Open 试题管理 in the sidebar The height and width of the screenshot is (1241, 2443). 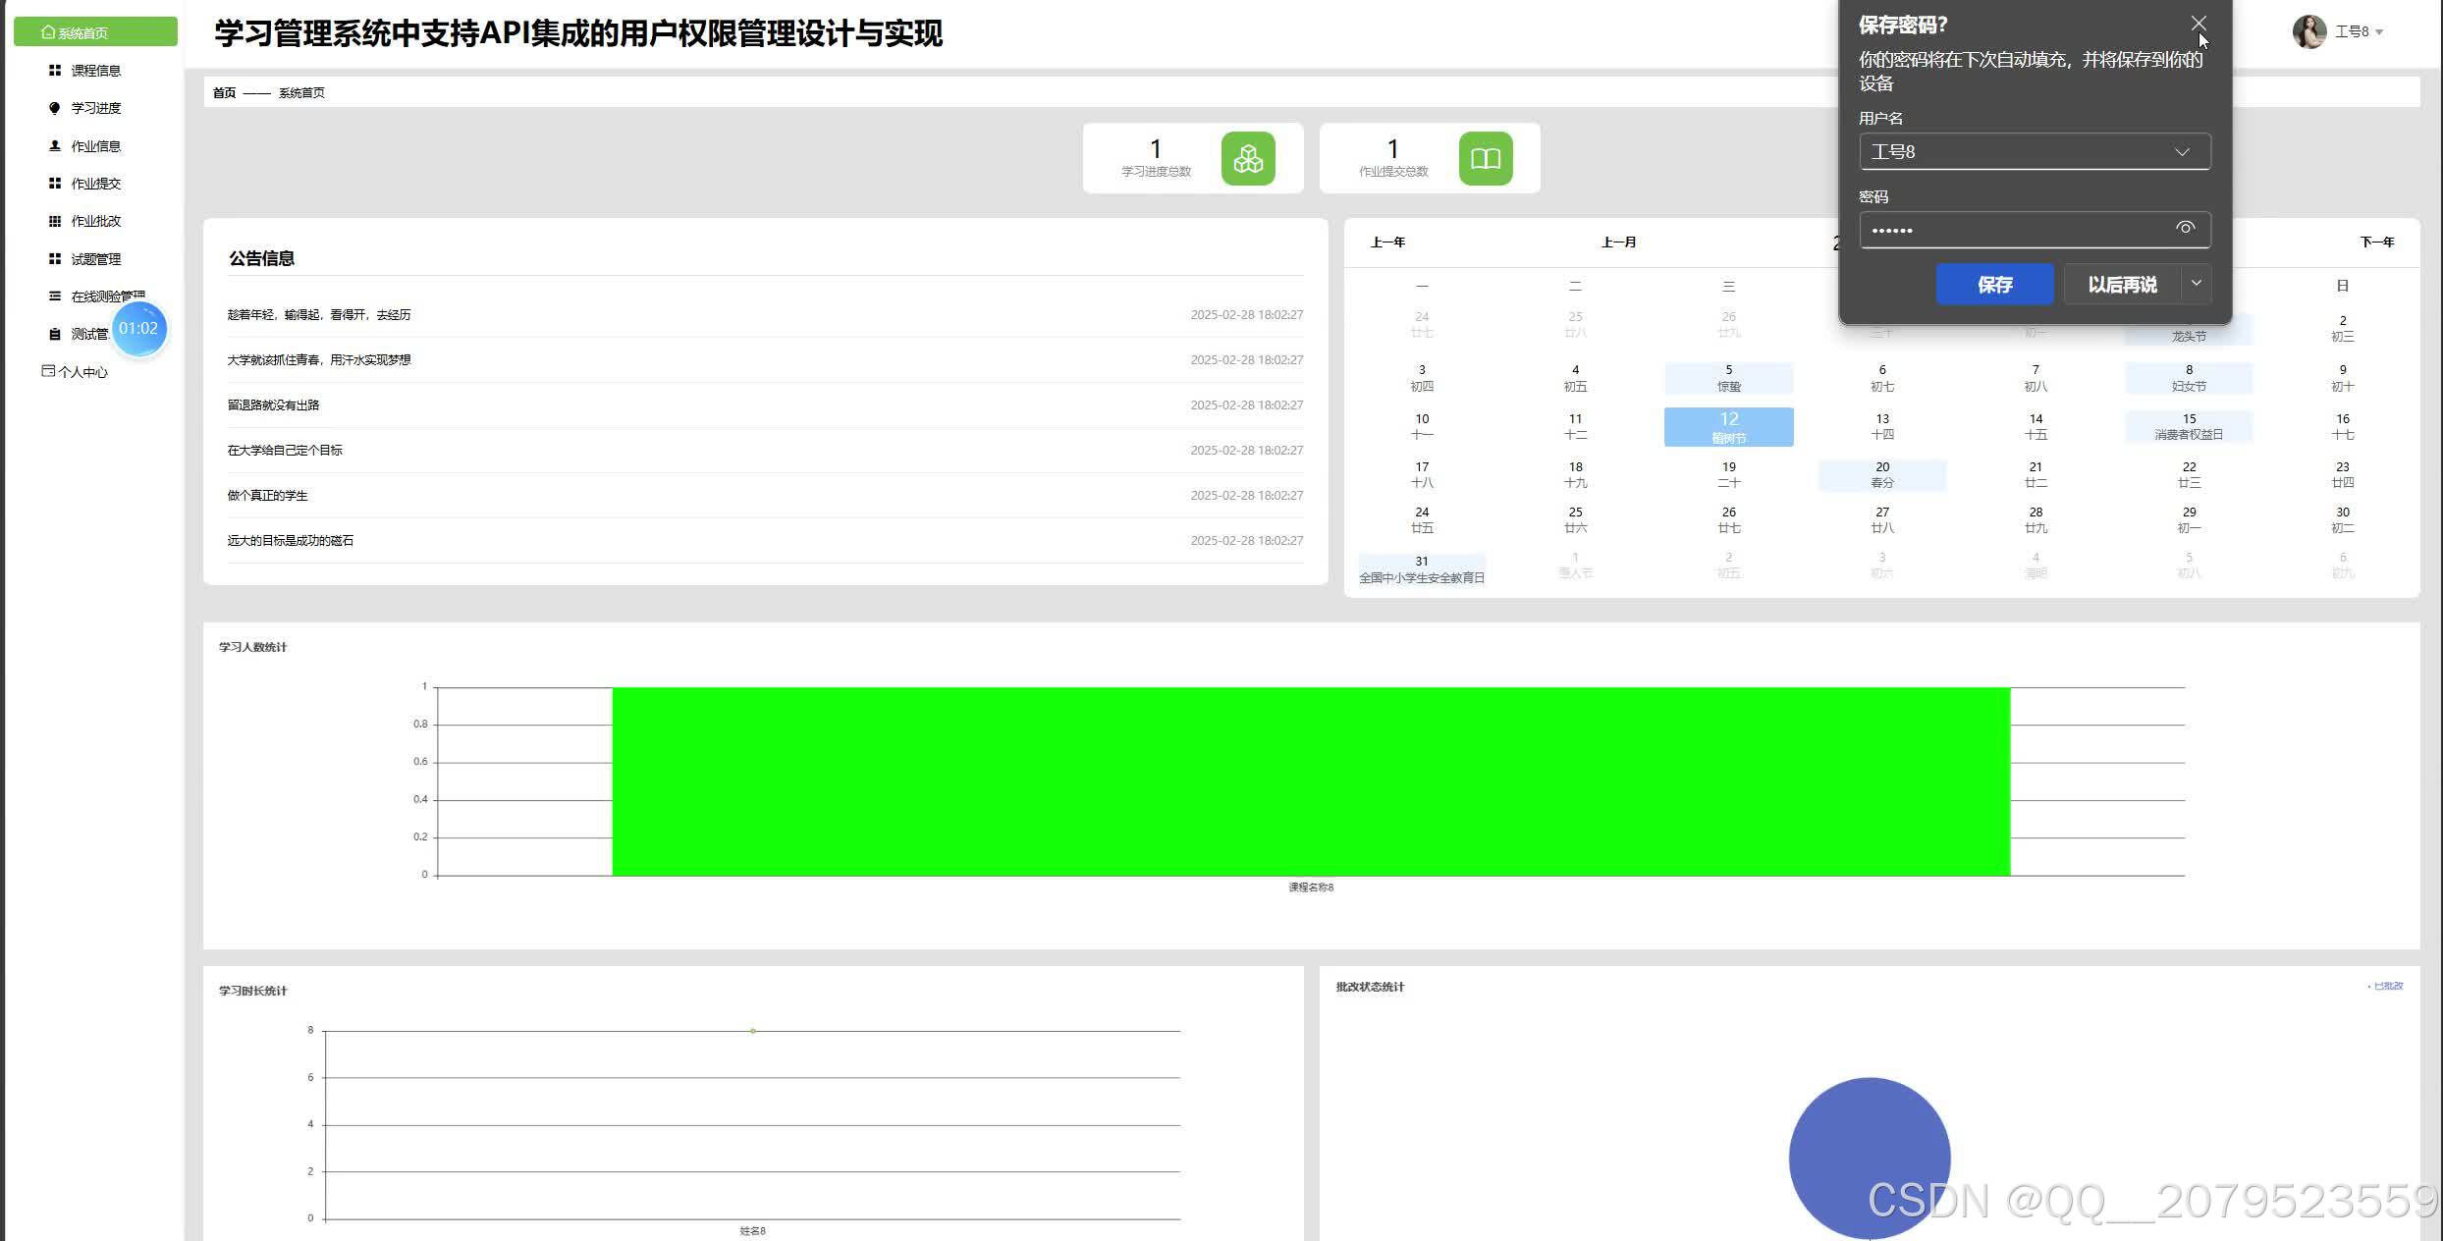tap(95, 259)
